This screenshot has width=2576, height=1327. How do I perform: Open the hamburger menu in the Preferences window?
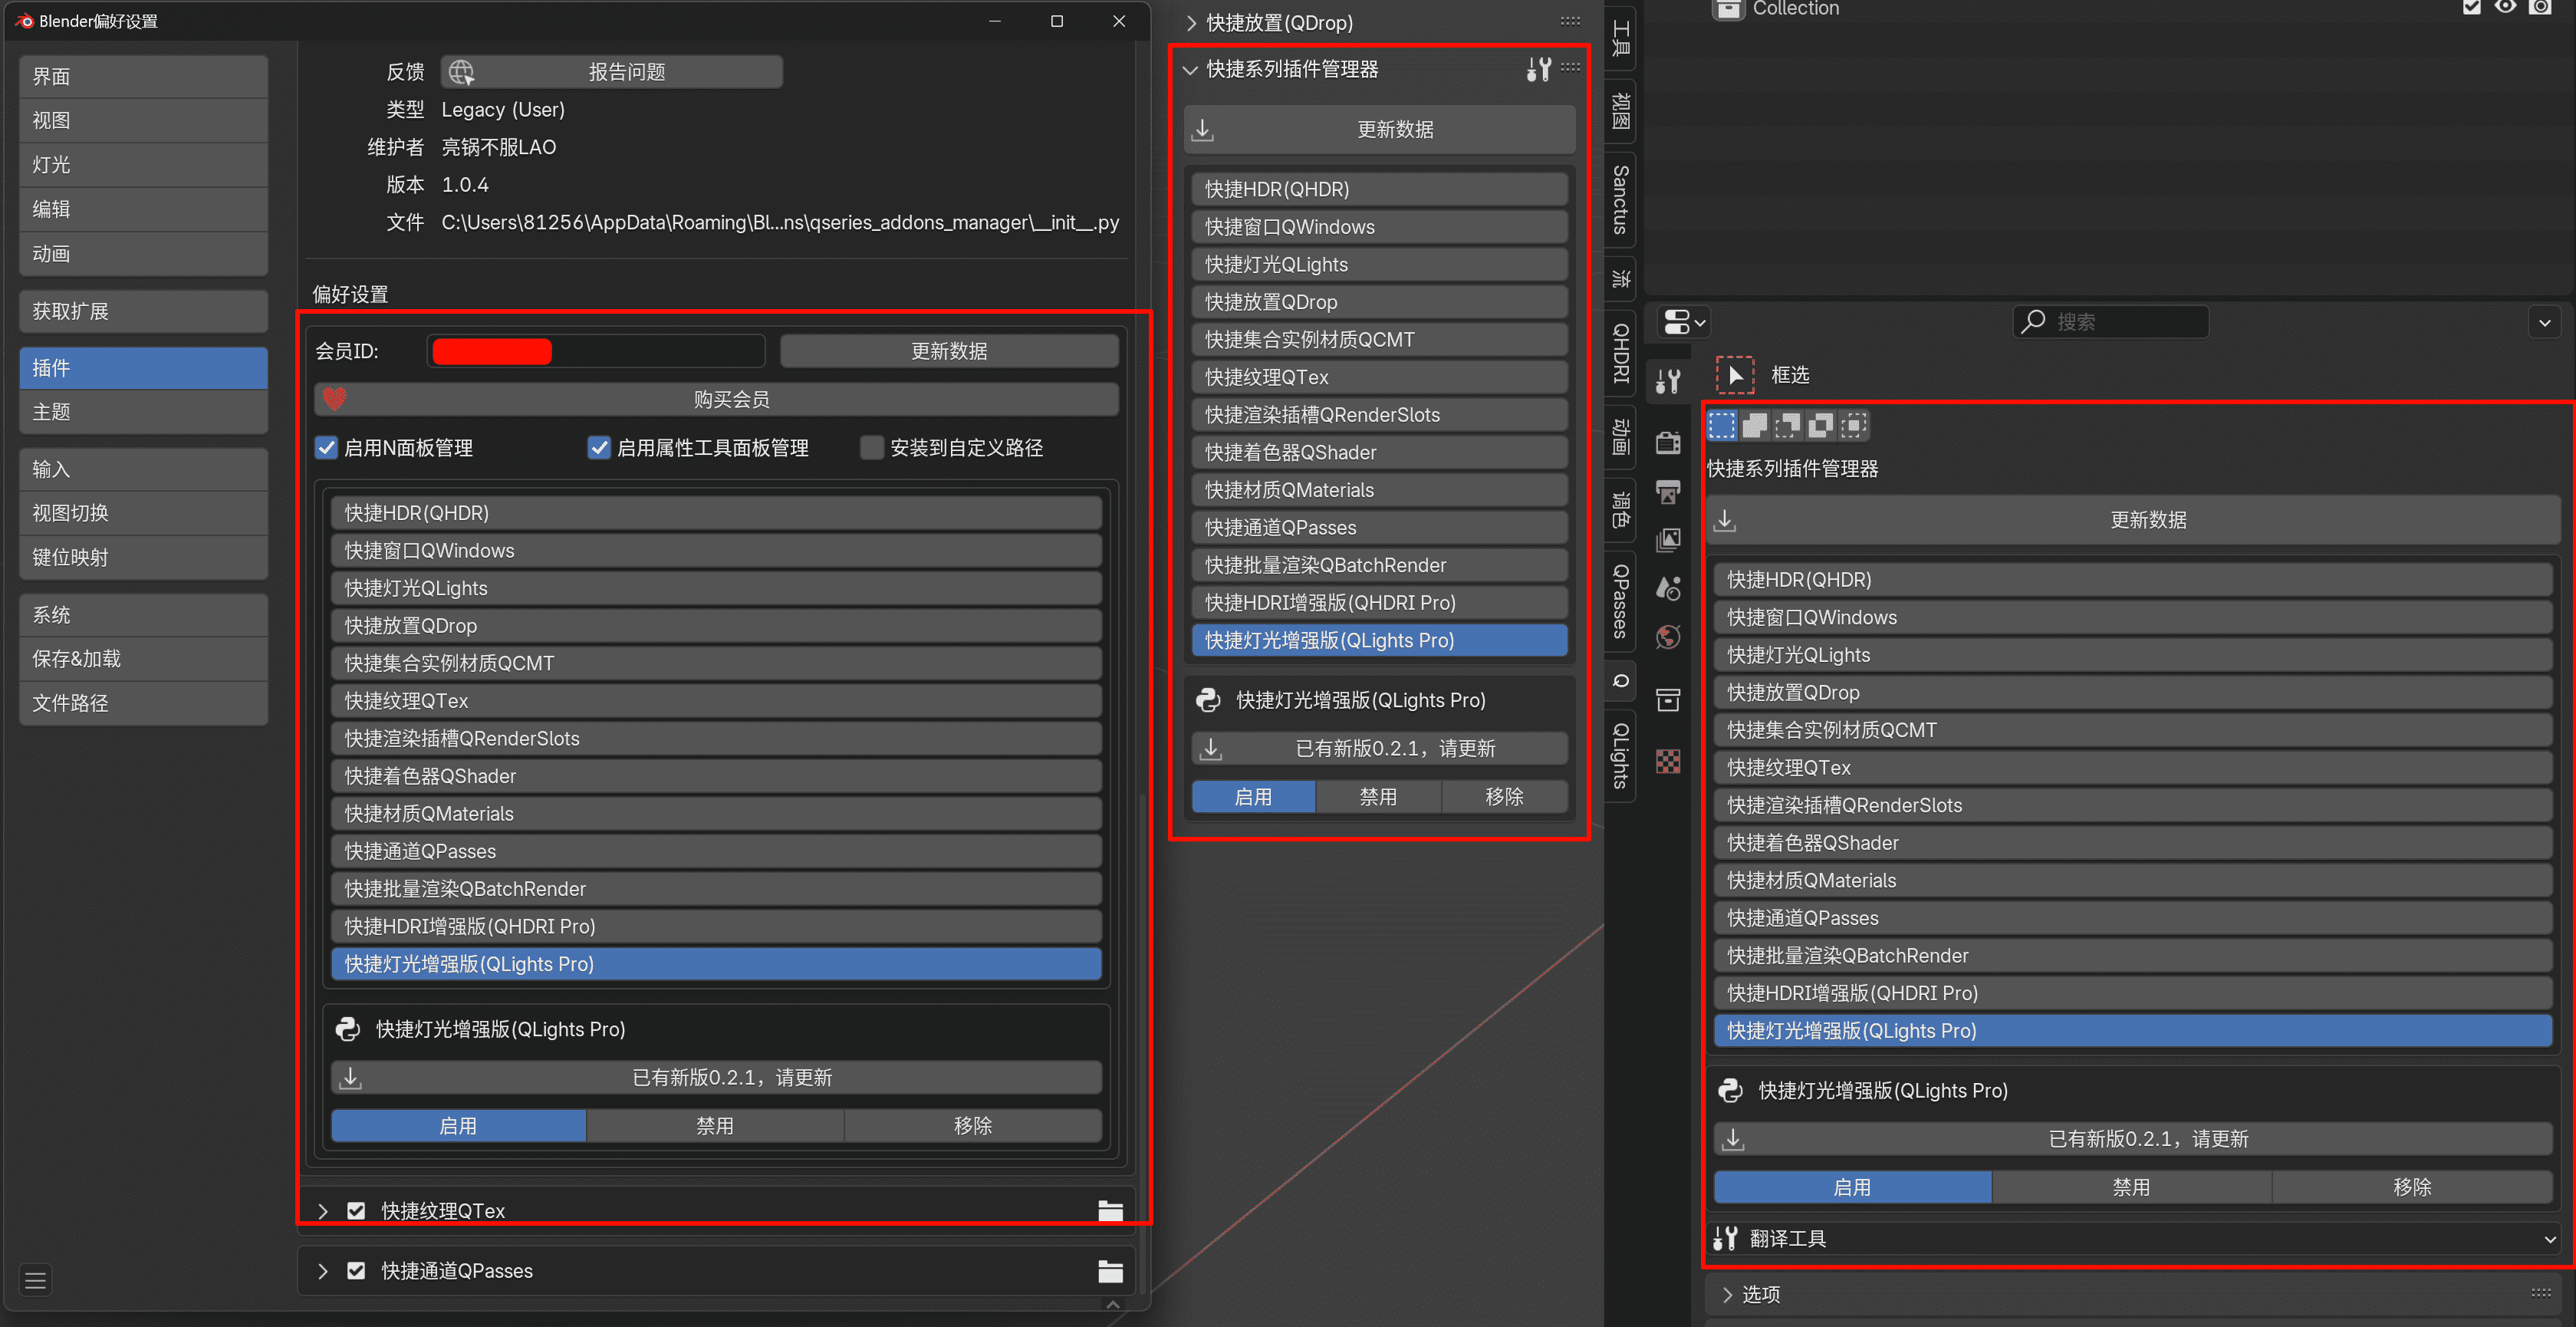[36, 1280]
